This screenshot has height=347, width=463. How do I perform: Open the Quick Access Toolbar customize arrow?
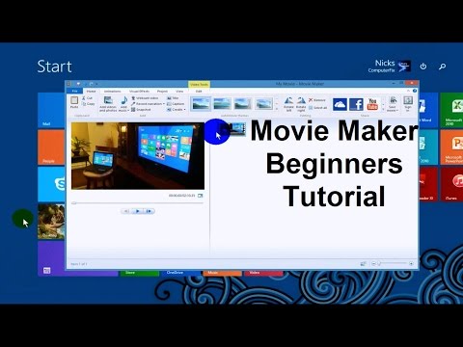[96, 84]
